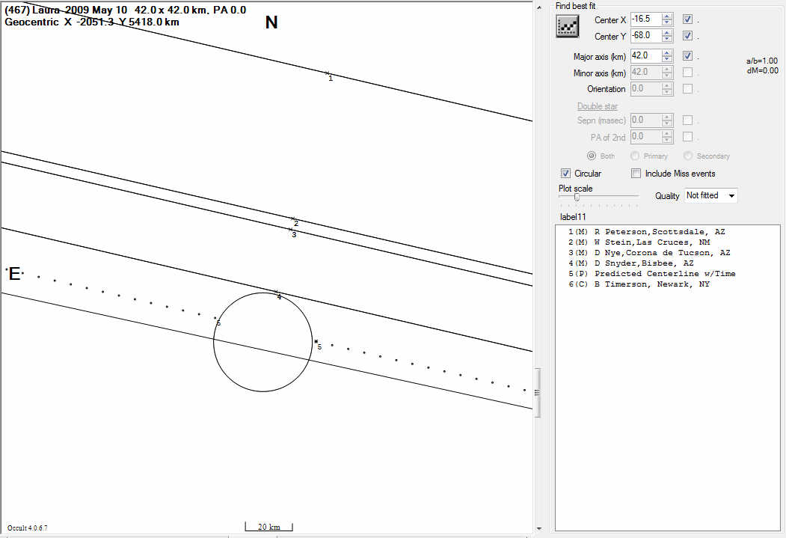Image resolution: width=786 pixels, height=538 pixels.
Task: Enable Include Miss events
Action: (x=636, y=174)
